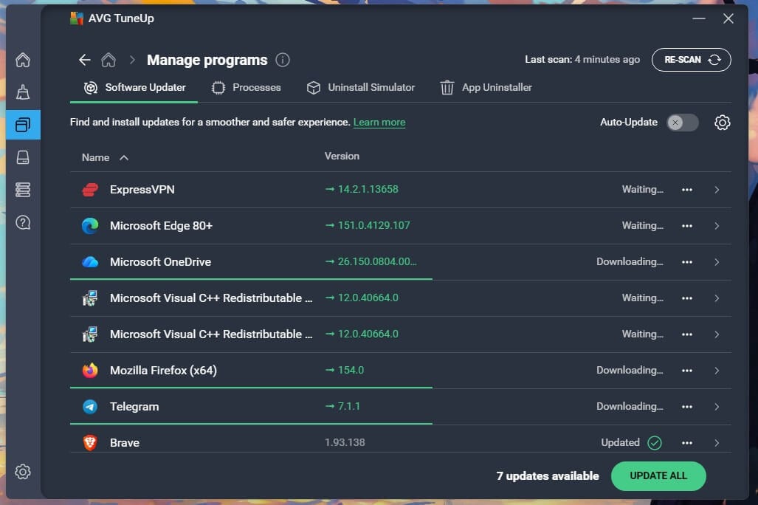Click Waiting status for ExpressVPN

coord(642,189)
